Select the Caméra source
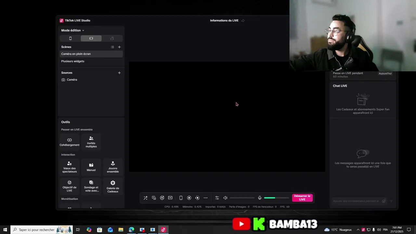The width and height of the screenshot is (416, 234). click(91, 80)
